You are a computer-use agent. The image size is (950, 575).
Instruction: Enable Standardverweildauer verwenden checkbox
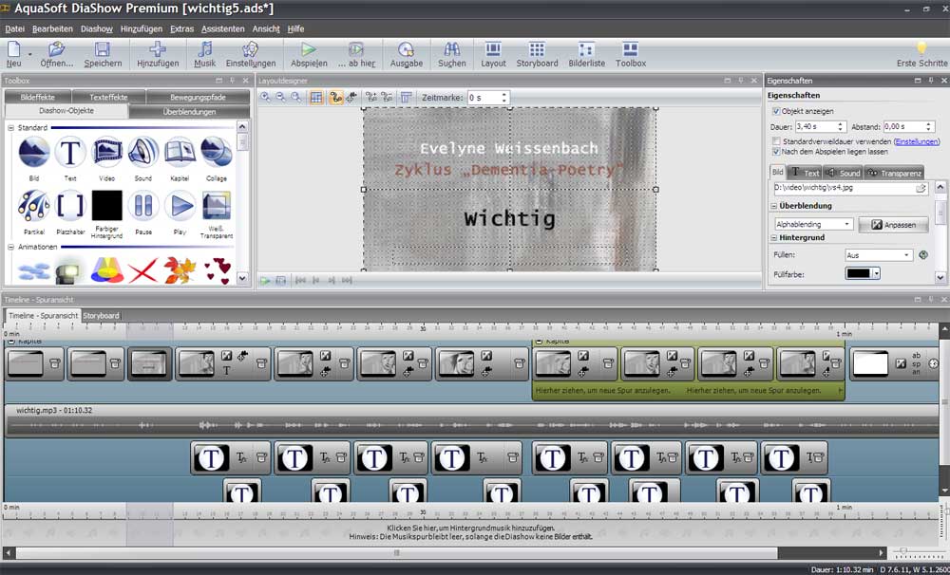point(776,141)
